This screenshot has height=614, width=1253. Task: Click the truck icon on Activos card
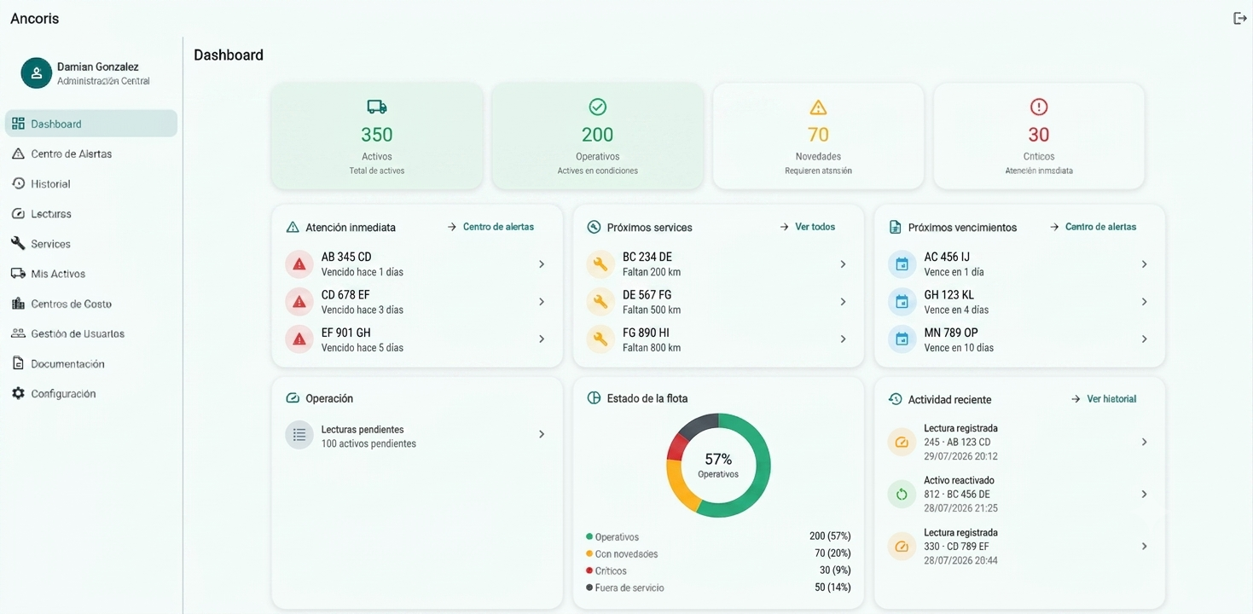(x=377, y=107)
